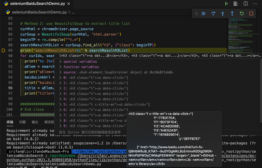Click line number 84 in gutter
Screen dimensions: 262x168
click(x=10, y=24)
